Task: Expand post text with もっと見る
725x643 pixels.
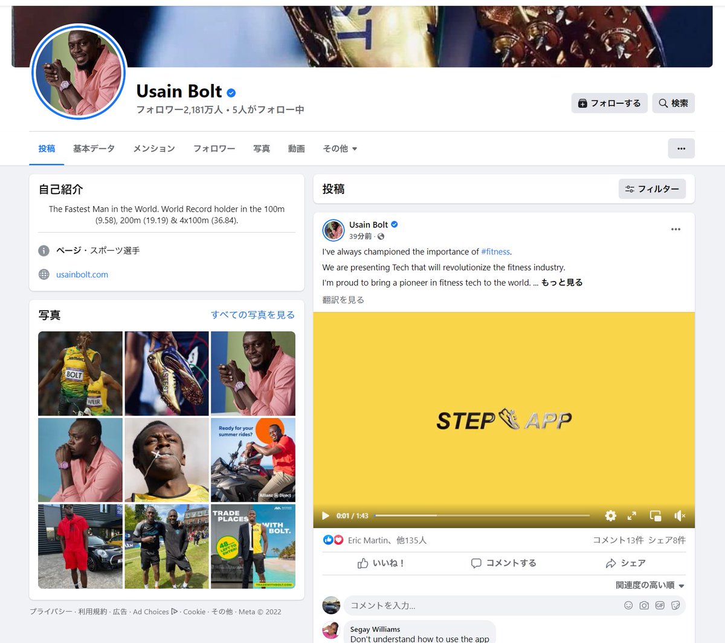Action: point(562,283)
